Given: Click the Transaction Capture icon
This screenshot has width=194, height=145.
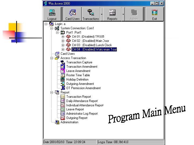Looking at the screenshot, I should coord(63,62).
